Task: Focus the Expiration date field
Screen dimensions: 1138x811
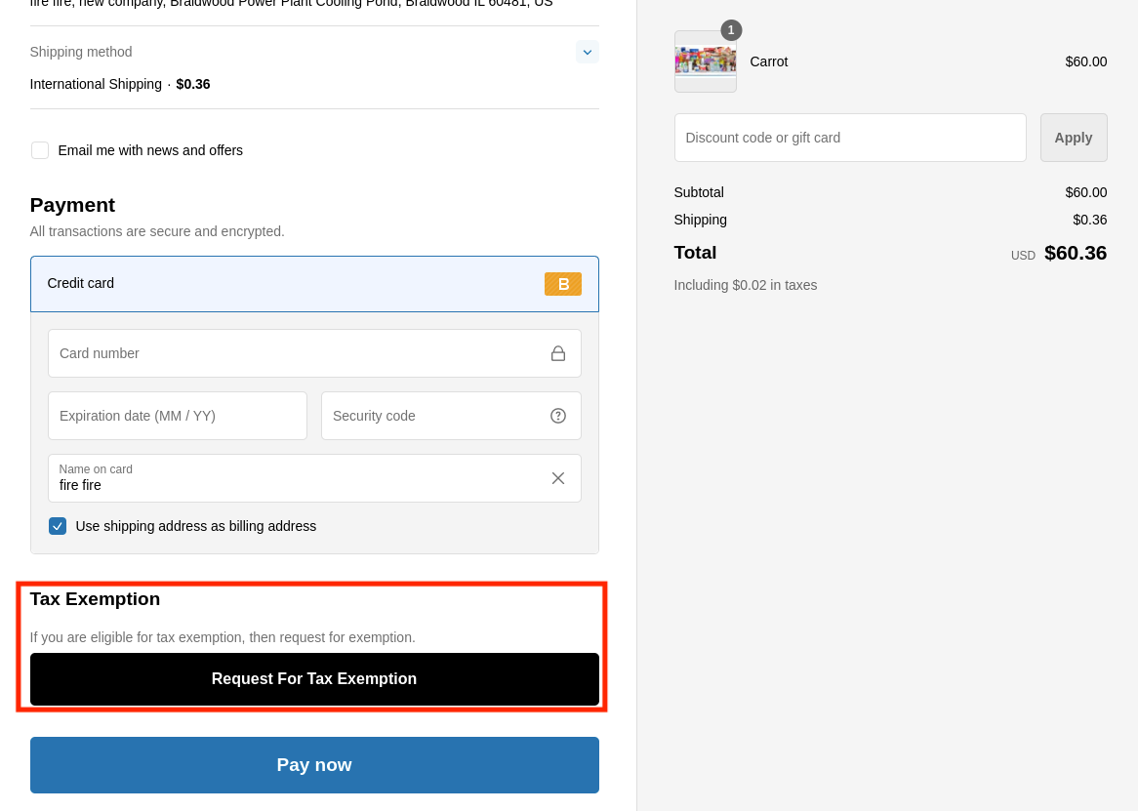Action: click(x=177, y=416)
